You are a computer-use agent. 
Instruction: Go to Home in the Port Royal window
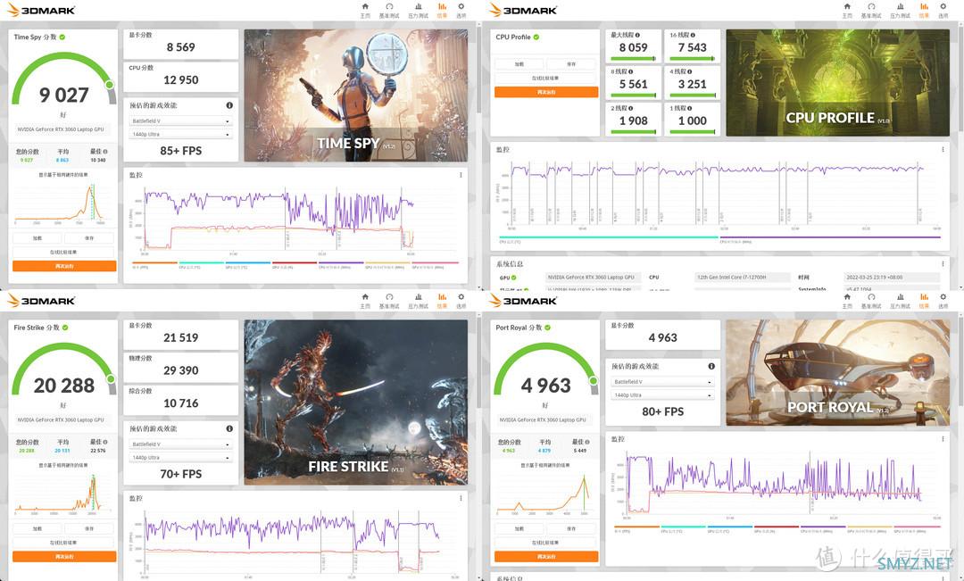(847, 301)
